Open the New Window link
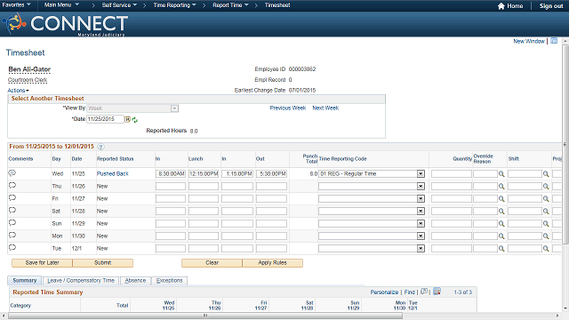 (529, 41)
